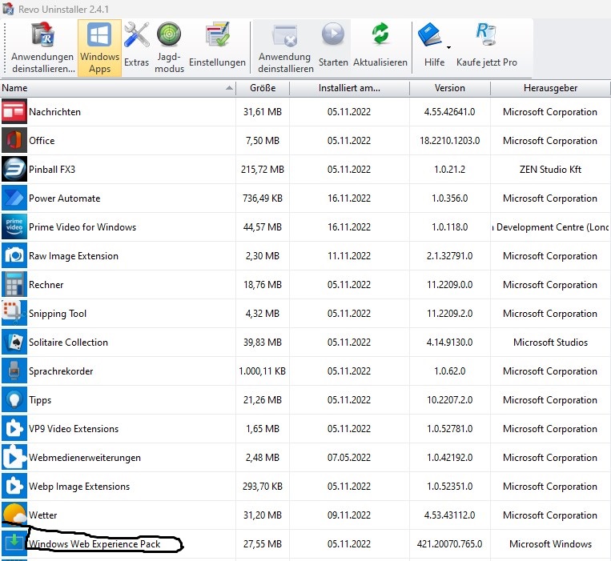611x561 pixels.
Task: Activate the Jagdmodus target icon
Action: point(169,34)
